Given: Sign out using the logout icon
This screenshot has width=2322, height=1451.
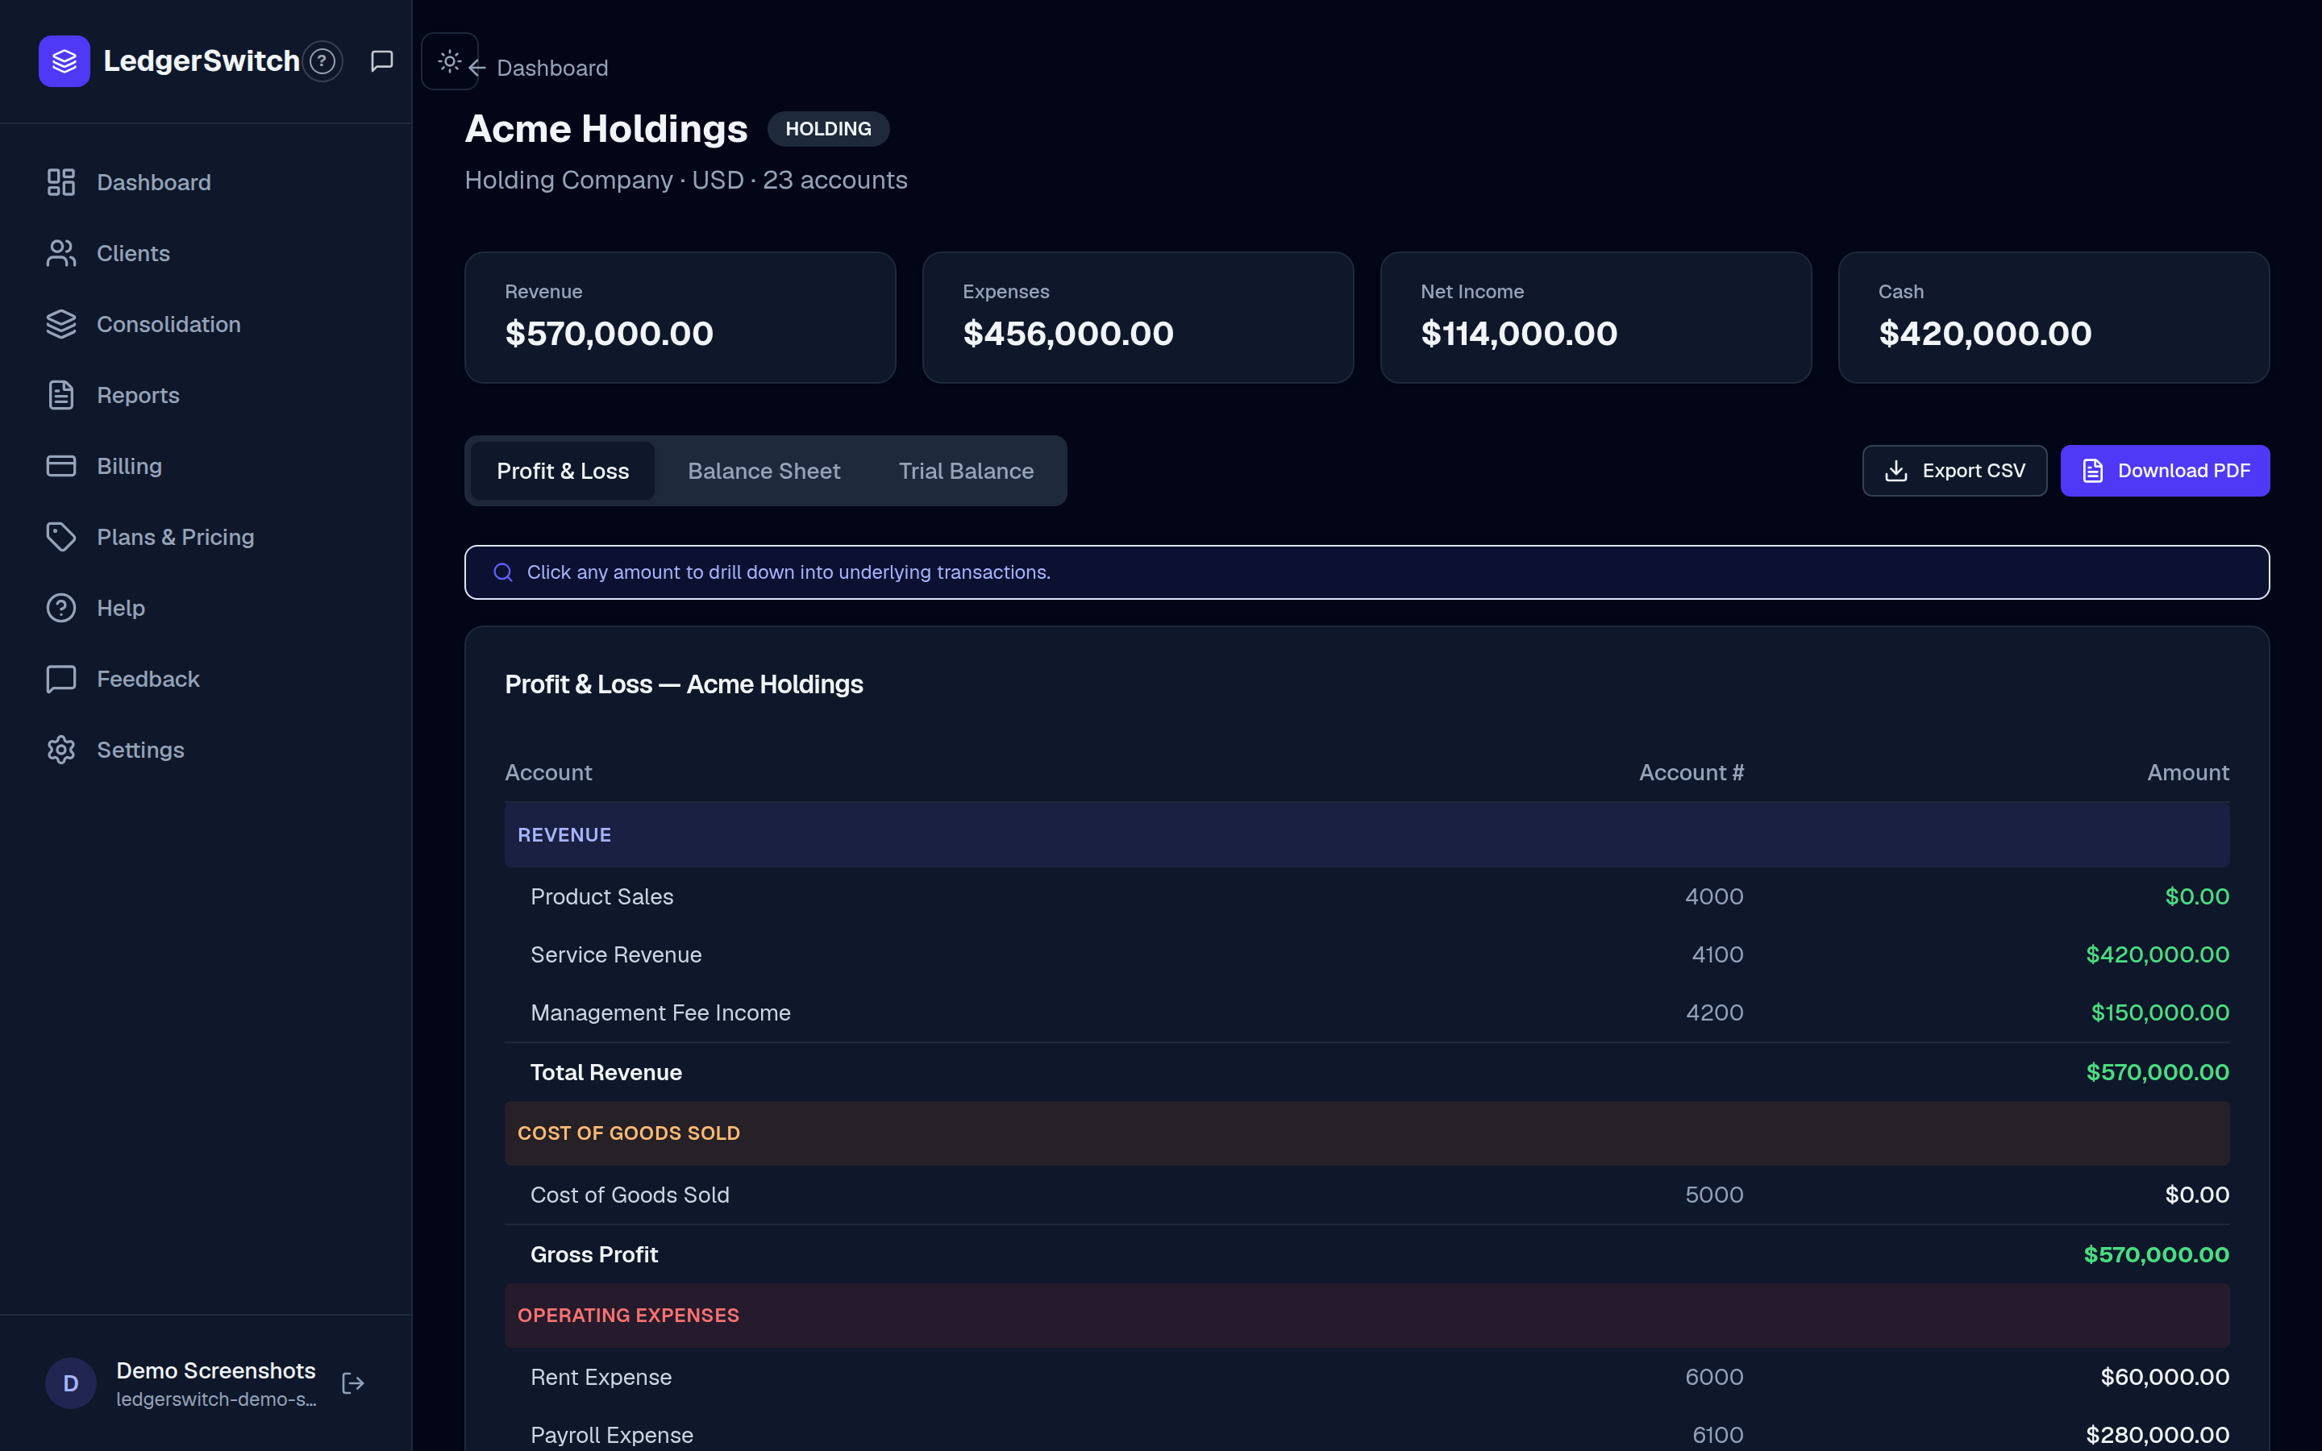Looking at the screenshot, I should coord(353,1382).
